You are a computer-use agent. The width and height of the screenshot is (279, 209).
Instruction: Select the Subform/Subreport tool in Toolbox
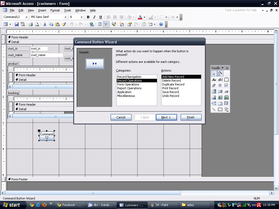(226, 103)
